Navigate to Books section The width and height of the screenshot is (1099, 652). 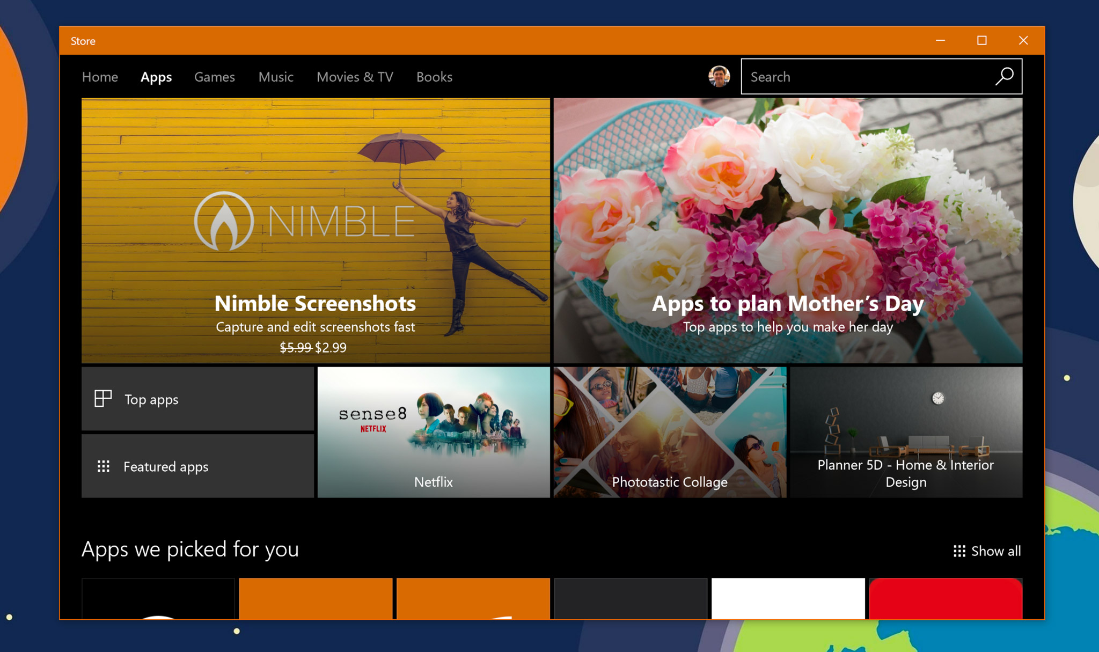click(433, 76)
